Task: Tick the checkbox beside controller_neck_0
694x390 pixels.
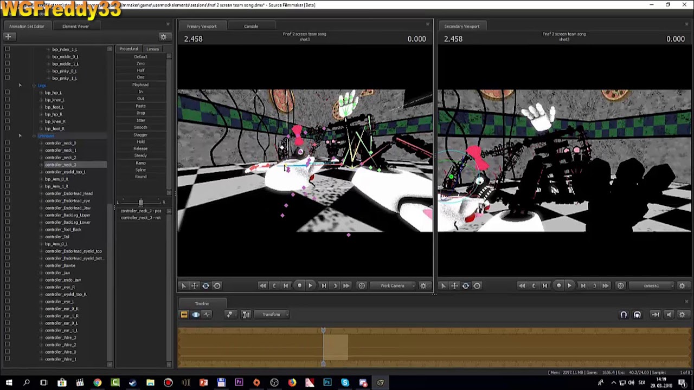Action: (7, 143)
